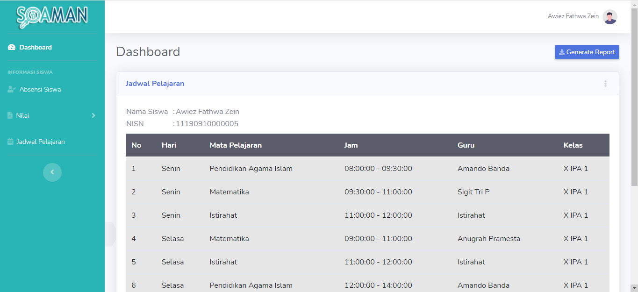The image size is (638, 292).
Task: Expand the Nilai submenu chevron
Action: click(93, 115)
